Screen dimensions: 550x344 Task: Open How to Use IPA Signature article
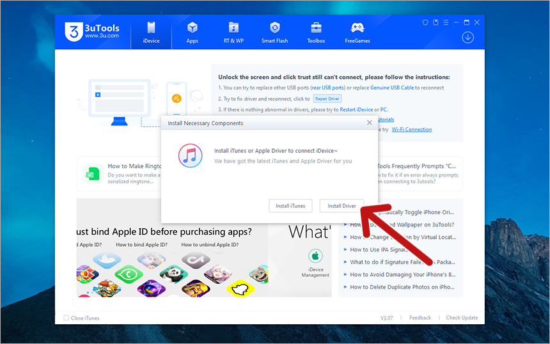tap(379, 249)
